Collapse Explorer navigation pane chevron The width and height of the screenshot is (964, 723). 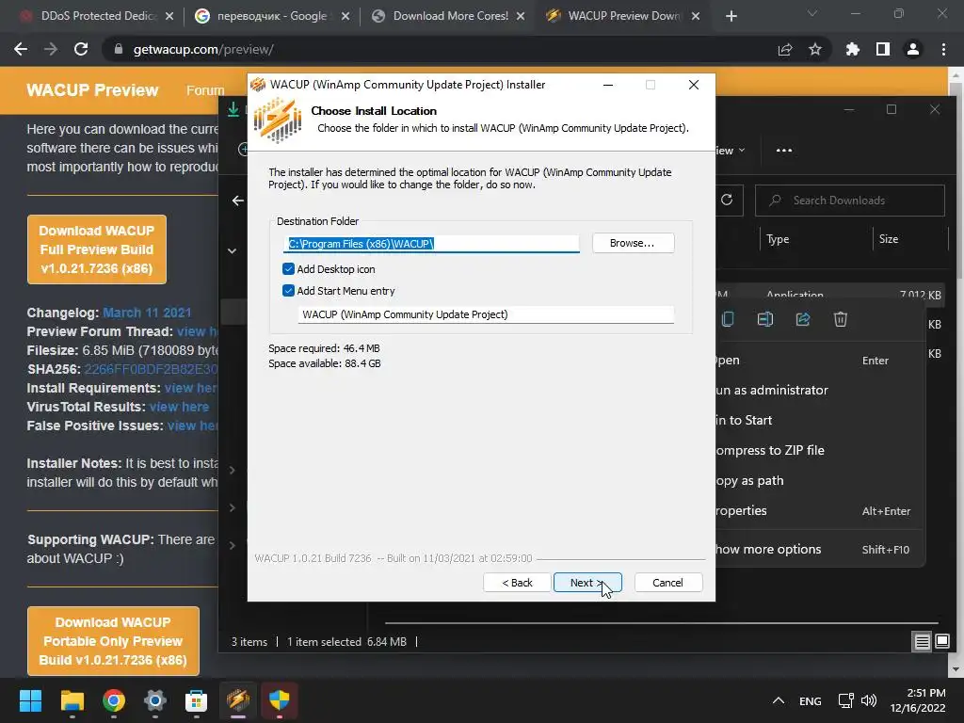pyautogui.click(x=232, y=250)
